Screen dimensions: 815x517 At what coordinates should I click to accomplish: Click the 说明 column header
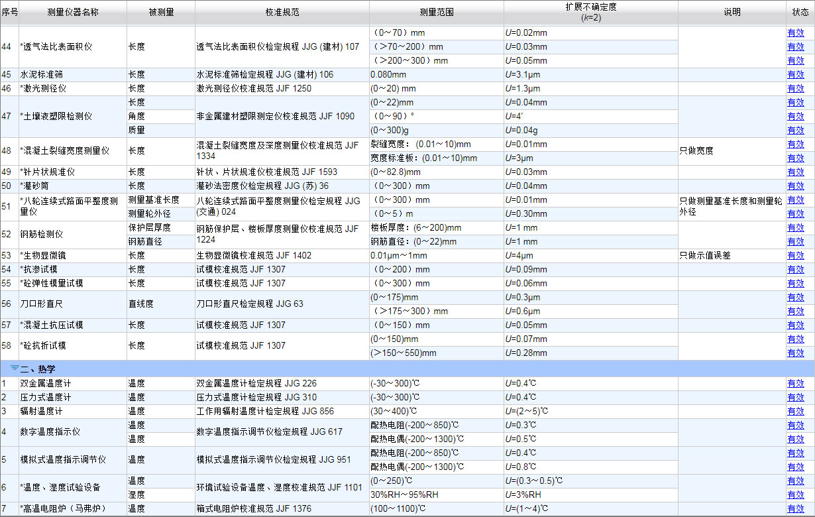732,13
